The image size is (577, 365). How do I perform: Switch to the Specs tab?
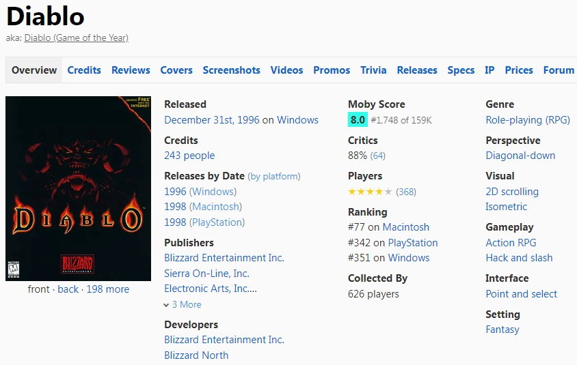(x=461, y=70)
